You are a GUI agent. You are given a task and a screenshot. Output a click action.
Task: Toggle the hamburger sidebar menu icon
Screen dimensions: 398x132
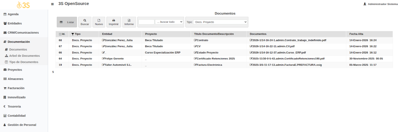pyautogui.click(x=52, y=4)
